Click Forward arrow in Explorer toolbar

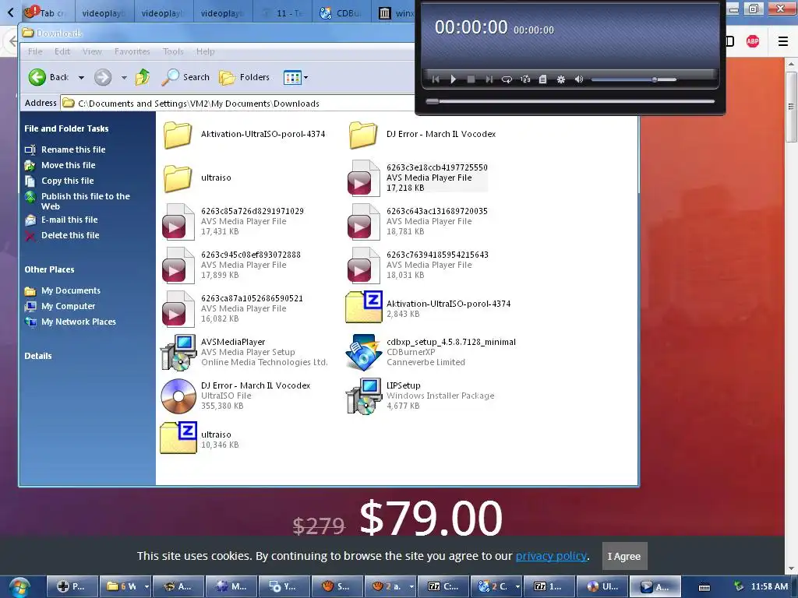click(103, 77)
